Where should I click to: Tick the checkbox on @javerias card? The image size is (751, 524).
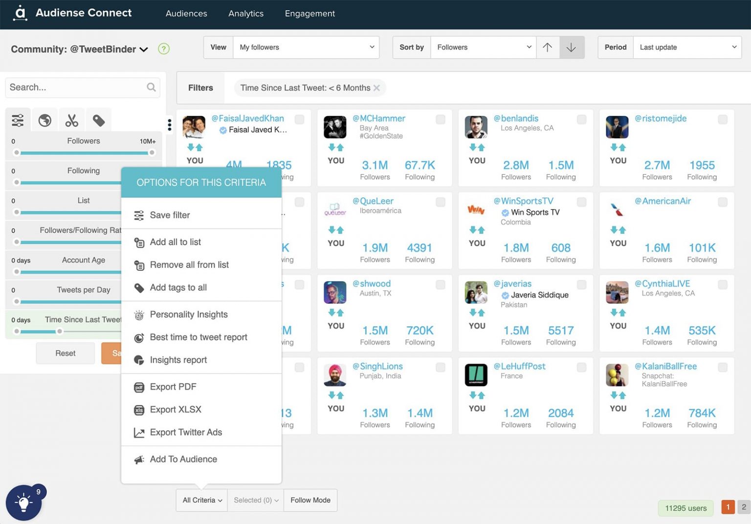click(581, 284)
